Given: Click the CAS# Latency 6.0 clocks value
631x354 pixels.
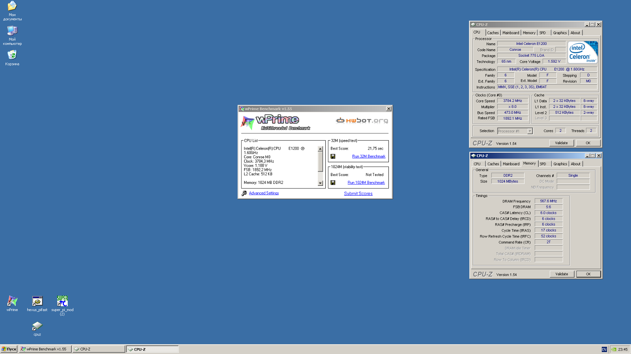Looking at the screenshot, I should tap(548, 213).
